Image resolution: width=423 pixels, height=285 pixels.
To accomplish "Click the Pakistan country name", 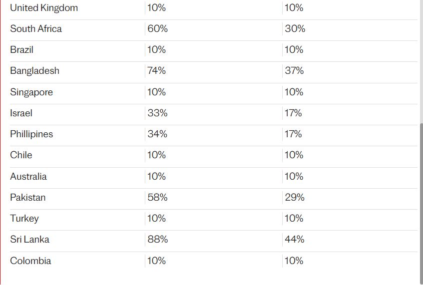I will point(27,198).
